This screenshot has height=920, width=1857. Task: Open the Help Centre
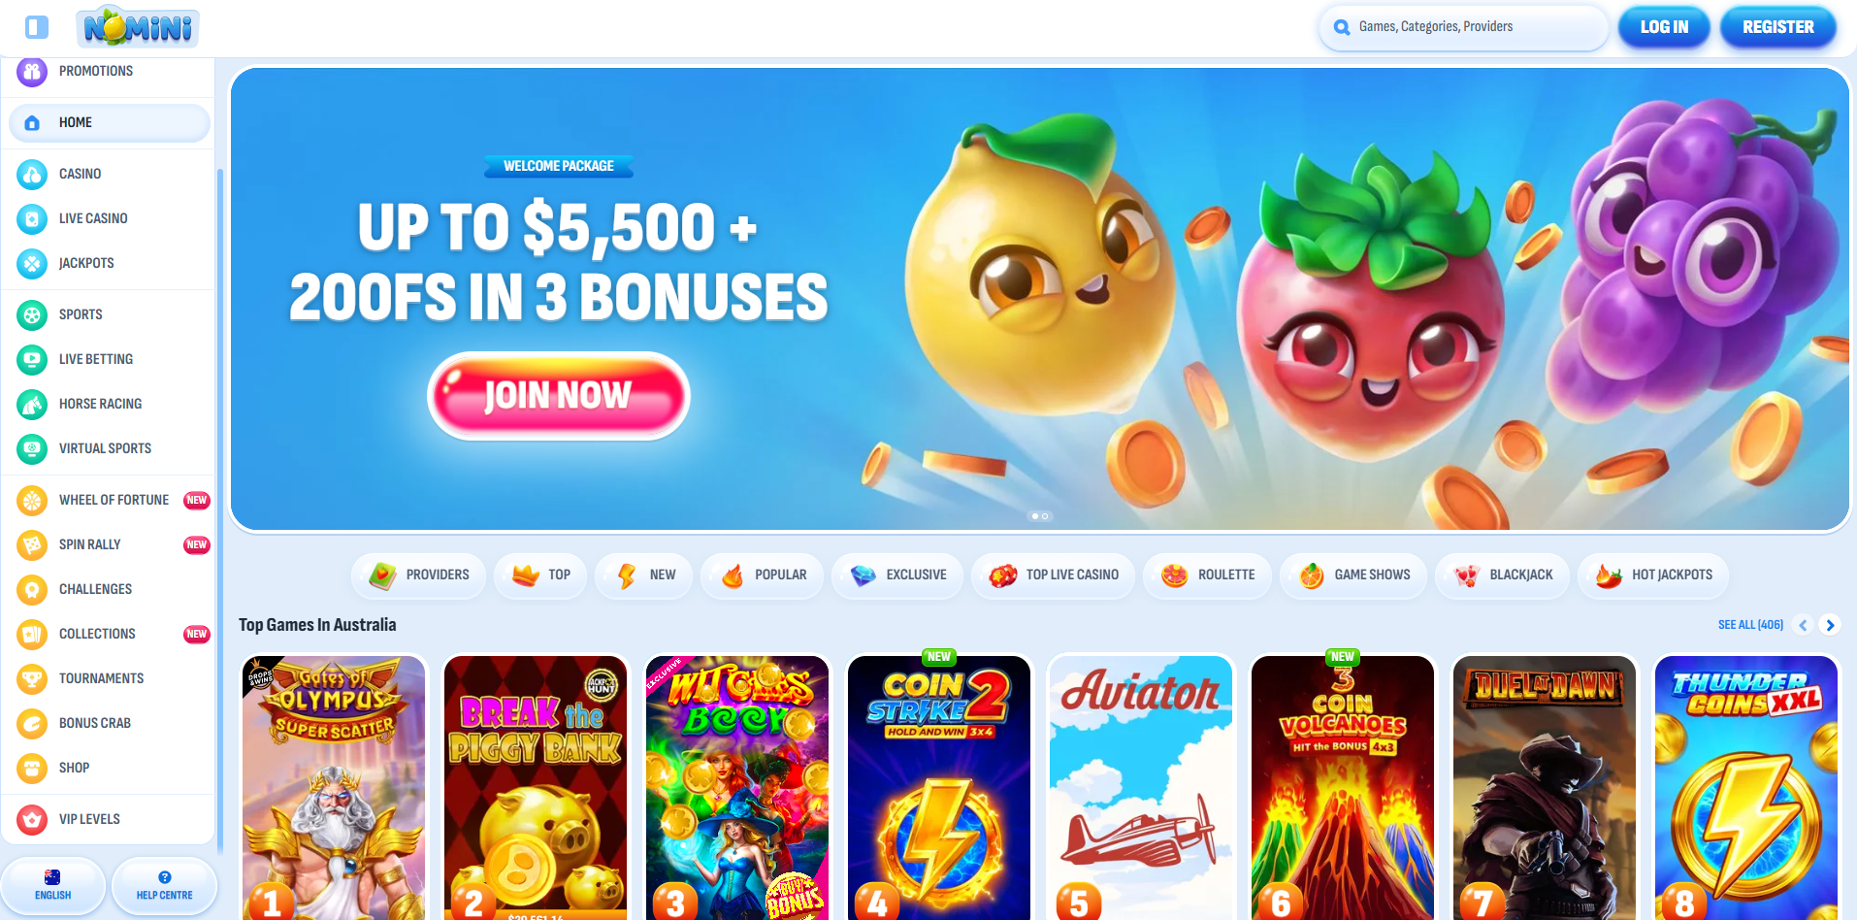164,885
